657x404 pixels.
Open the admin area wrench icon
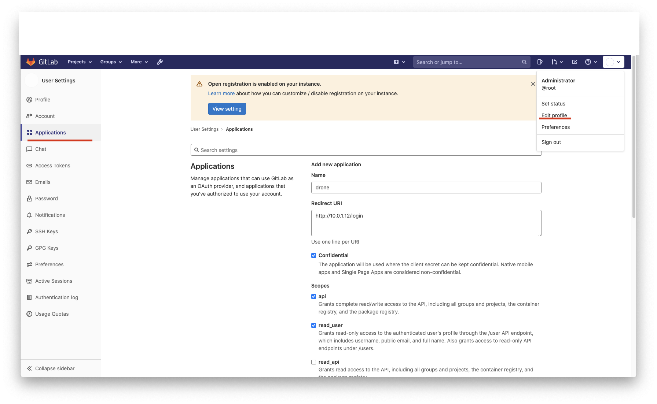coord(160,62)
